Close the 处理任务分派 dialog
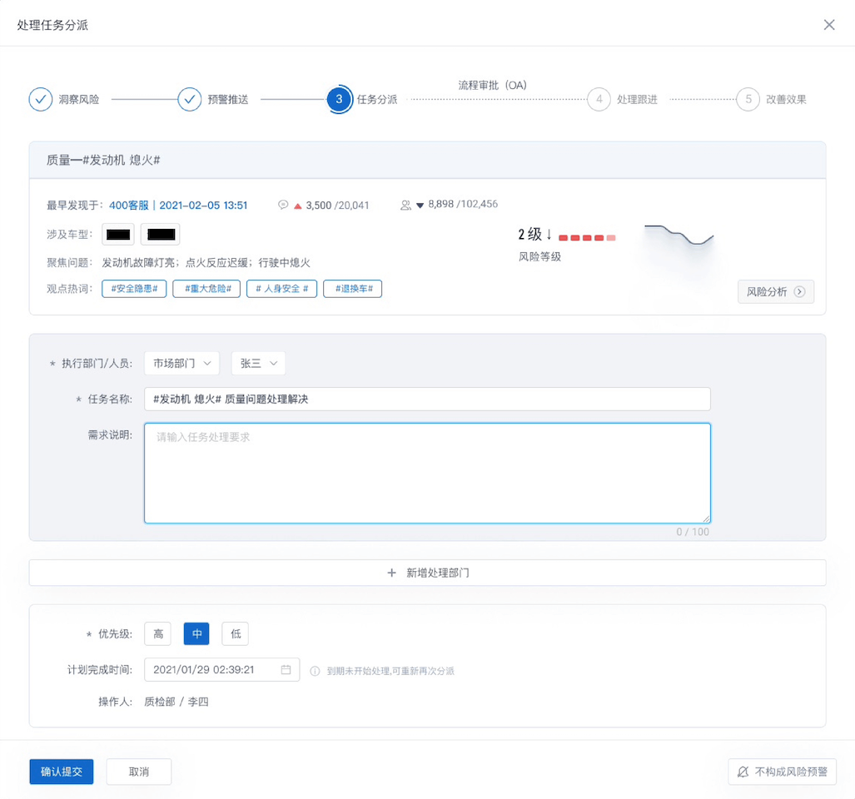 829,25
